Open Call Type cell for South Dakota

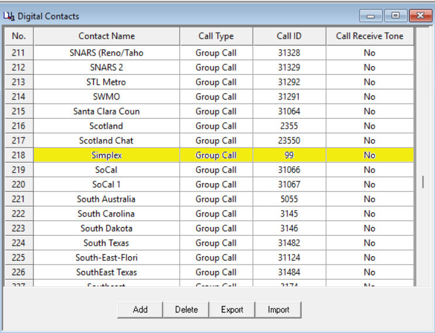pos(216,228)
